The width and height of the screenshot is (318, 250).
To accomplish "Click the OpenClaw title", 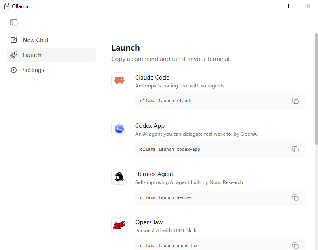I will pos(149,222).
